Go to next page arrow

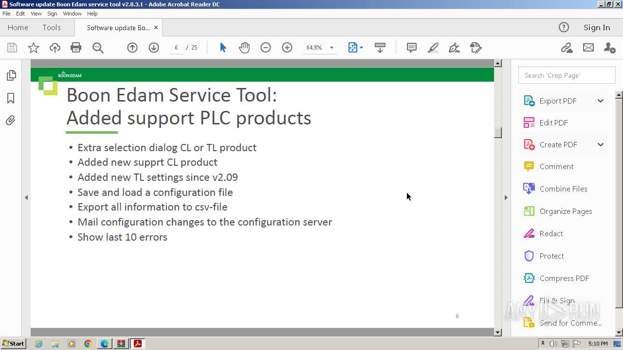[154, 48]
